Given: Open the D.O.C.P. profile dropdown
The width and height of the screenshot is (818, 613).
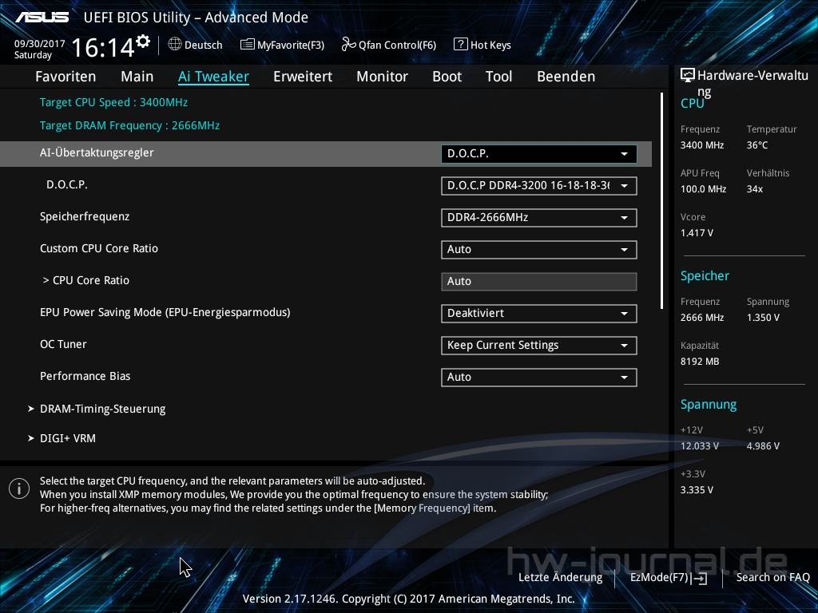Looking at the screenshot, I should point(539,185).
